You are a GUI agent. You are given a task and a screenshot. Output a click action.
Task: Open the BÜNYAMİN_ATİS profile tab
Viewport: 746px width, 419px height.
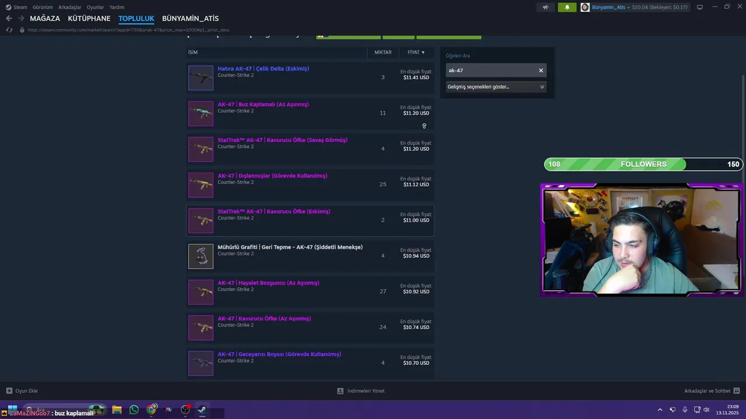coord(191,19)
